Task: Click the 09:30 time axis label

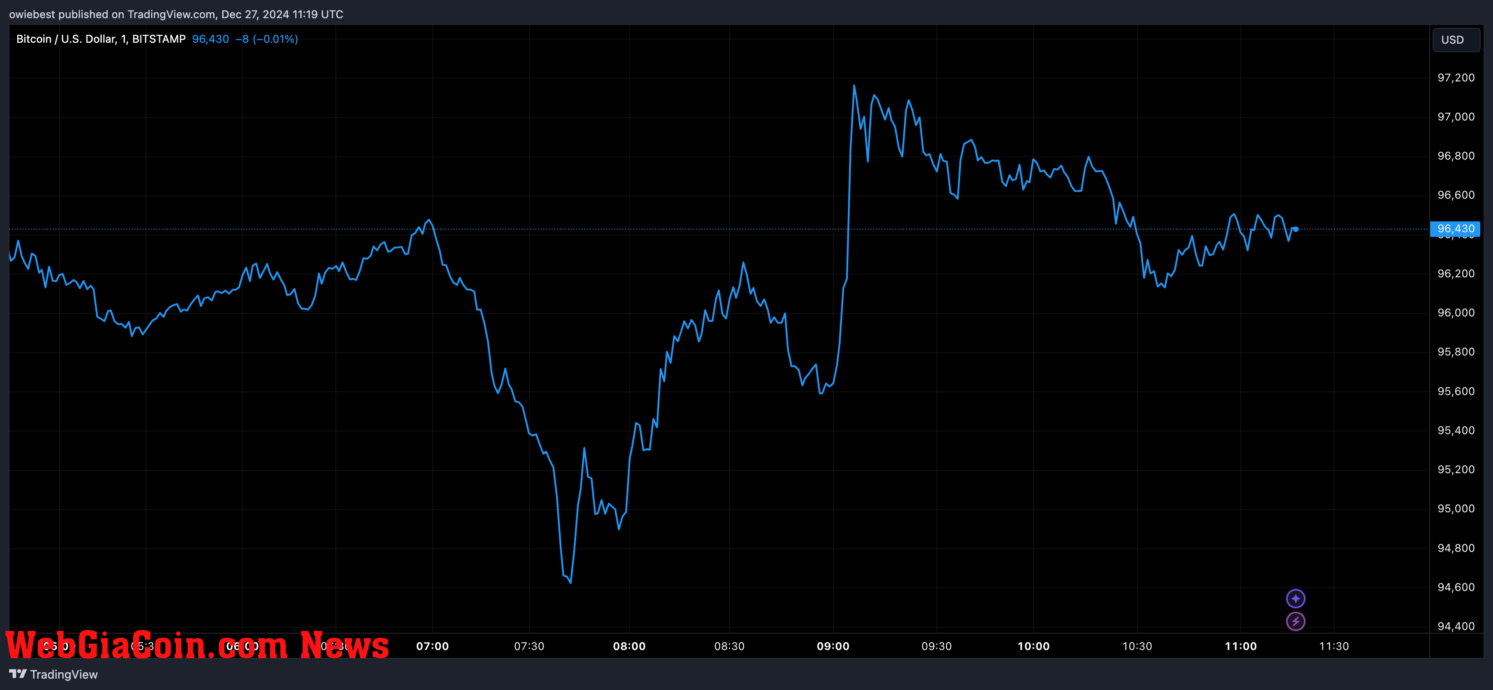Action: 936,646
